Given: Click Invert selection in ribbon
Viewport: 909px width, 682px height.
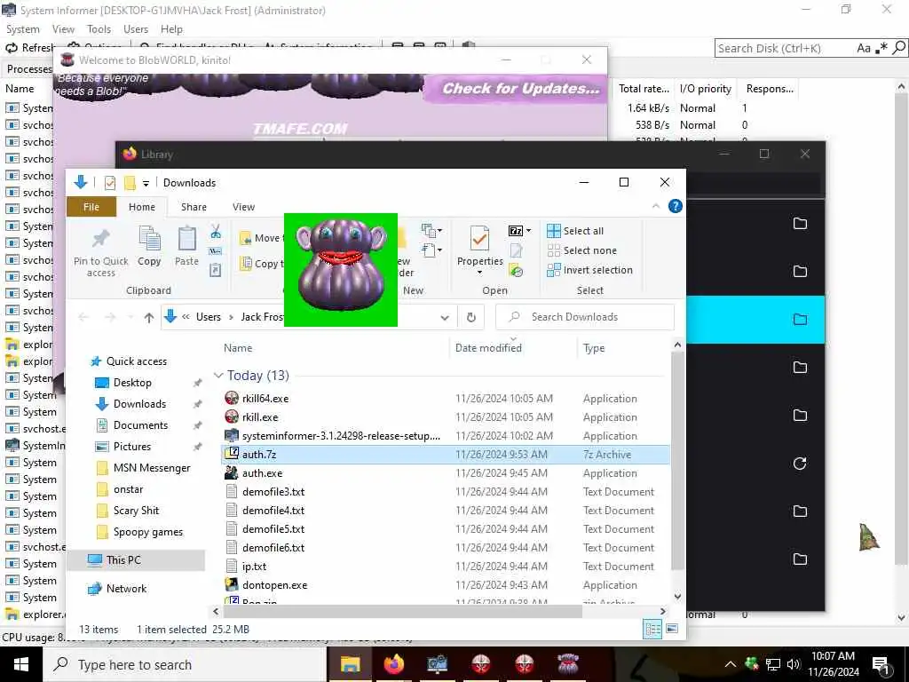Looking at the screenshot, I should coord(590,270).
